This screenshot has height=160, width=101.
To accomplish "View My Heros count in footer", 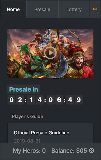I will pyautogui.click(x=29, y=151).
